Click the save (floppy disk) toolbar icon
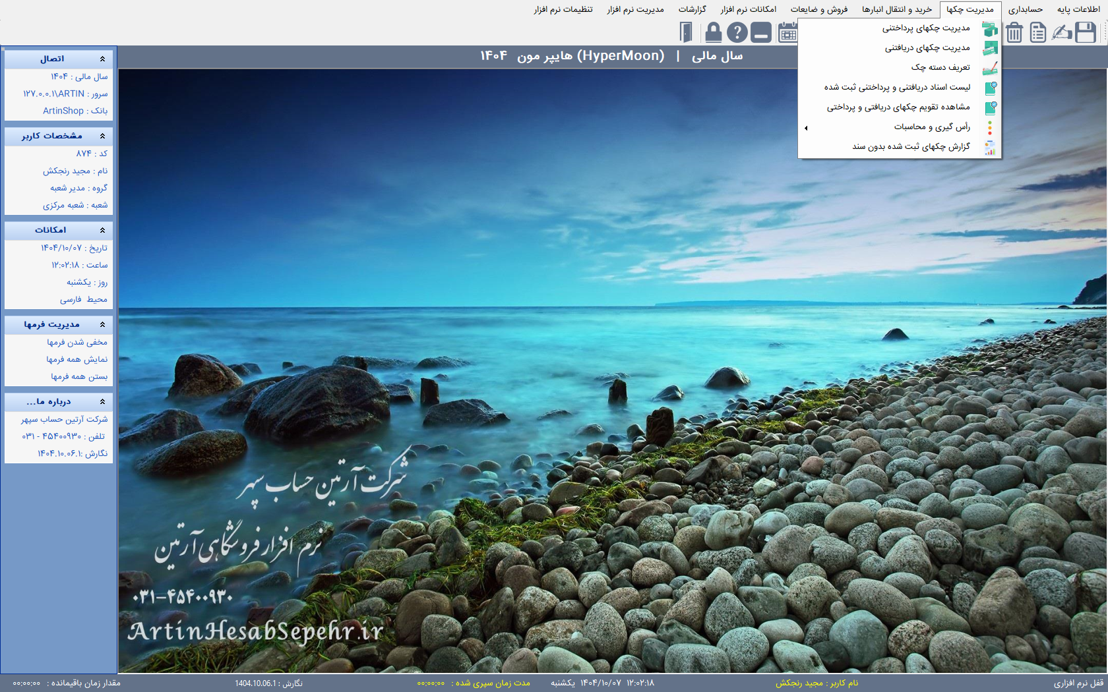The width and height of the screenshot is (1108, 692). (x=1085, y=32)
